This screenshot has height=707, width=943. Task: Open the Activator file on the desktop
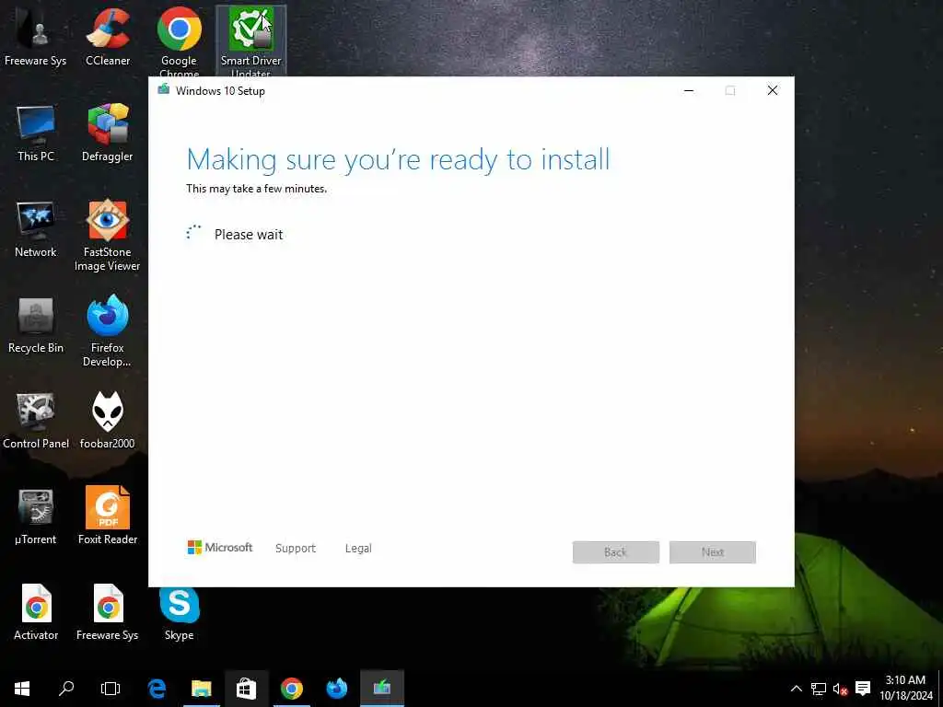click(36, 612)
